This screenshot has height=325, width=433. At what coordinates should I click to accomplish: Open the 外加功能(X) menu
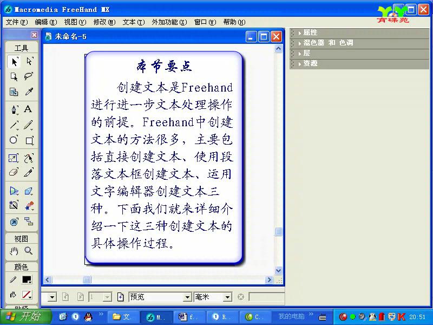169,22
